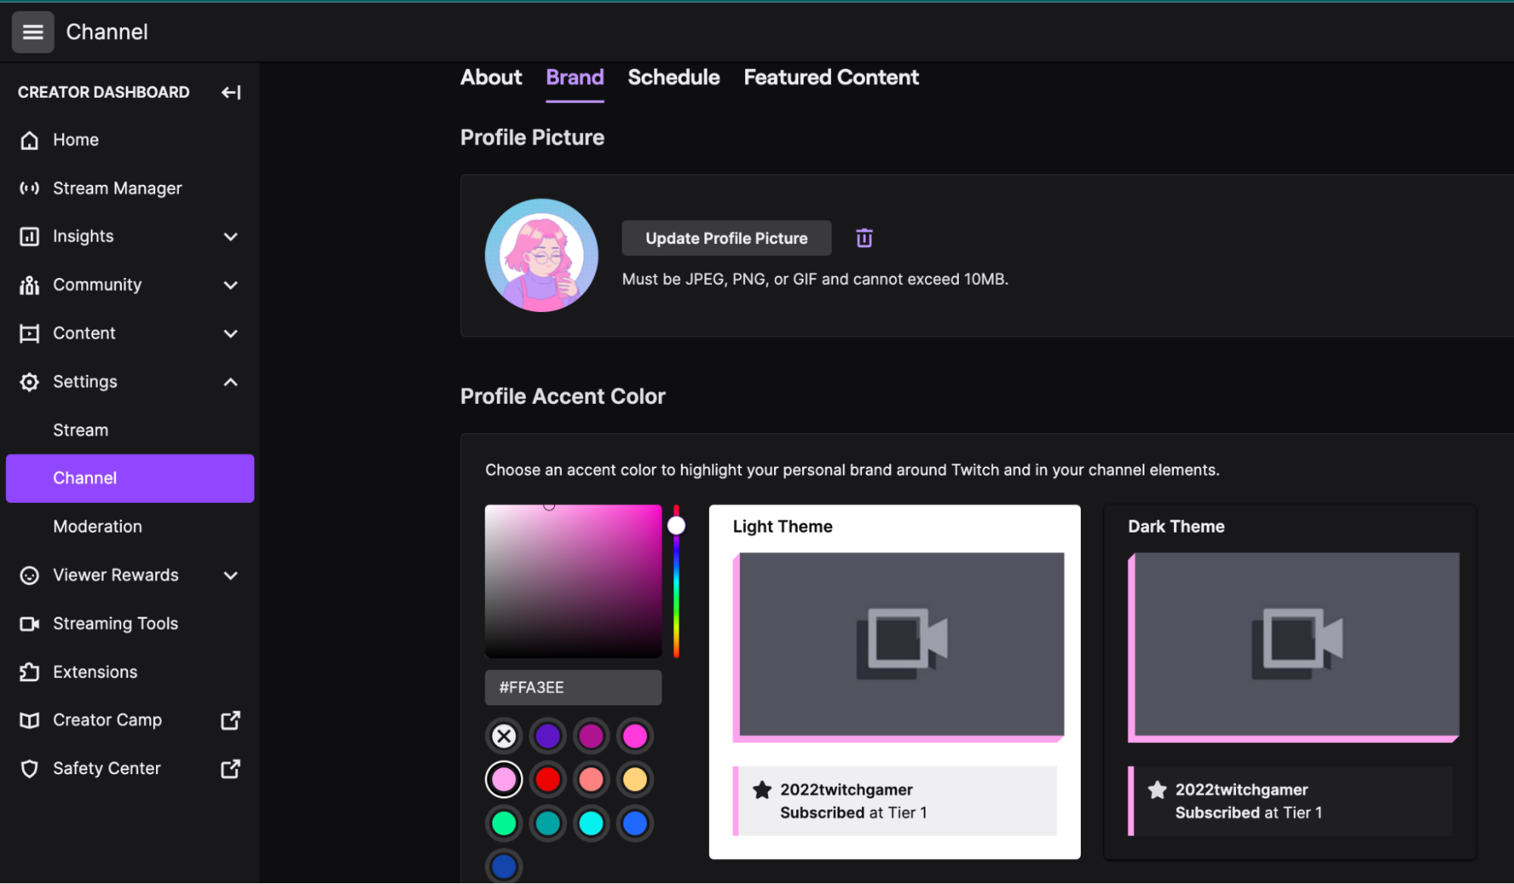Select the Streaming Tools icon
This screenshot has width=1514, height=884.
[x=29, y=623]
